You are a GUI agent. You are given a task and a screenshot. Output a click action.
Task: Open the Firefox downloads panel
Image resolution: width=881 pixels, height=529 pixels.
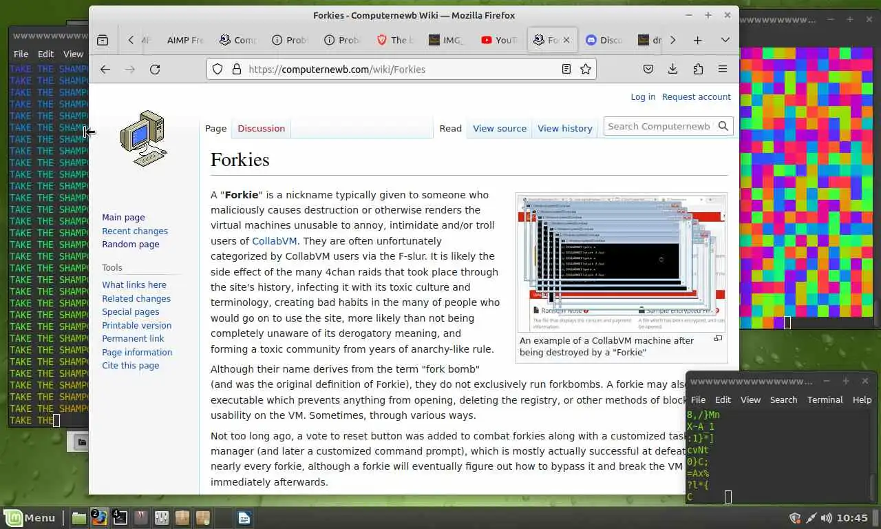673,69
